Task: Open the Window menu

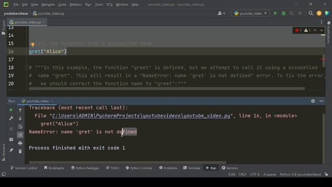Action: click(122, 5)
